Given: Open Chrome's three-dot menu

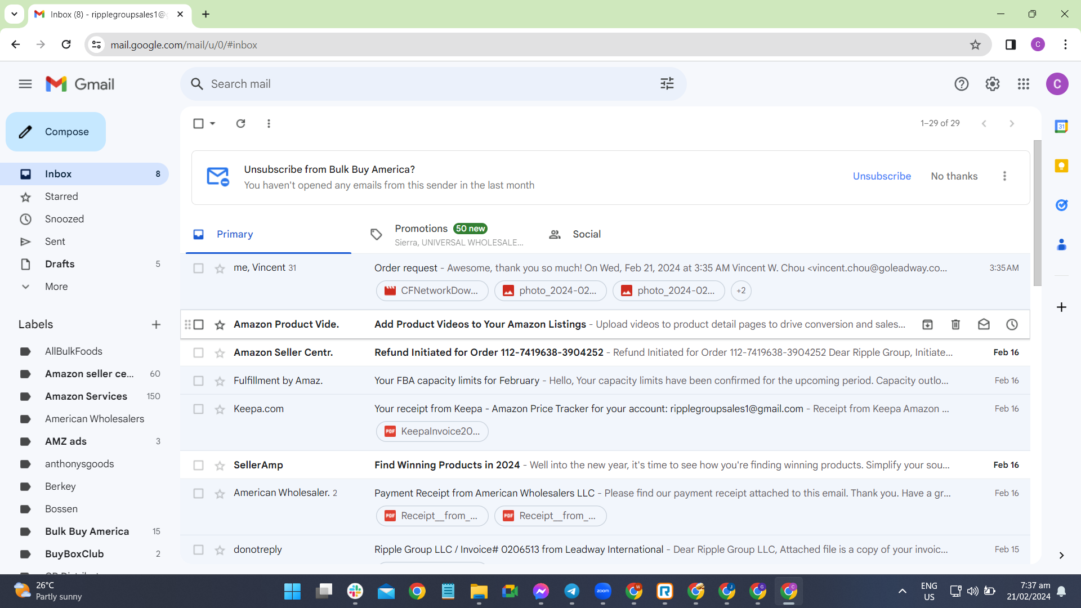Looking at the screenshot, I should pyautogui.click(x=1065, y=44).
